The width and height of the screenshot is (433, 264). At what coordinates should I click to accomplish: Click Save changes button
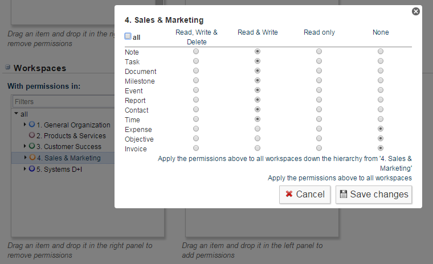(374, 194)
